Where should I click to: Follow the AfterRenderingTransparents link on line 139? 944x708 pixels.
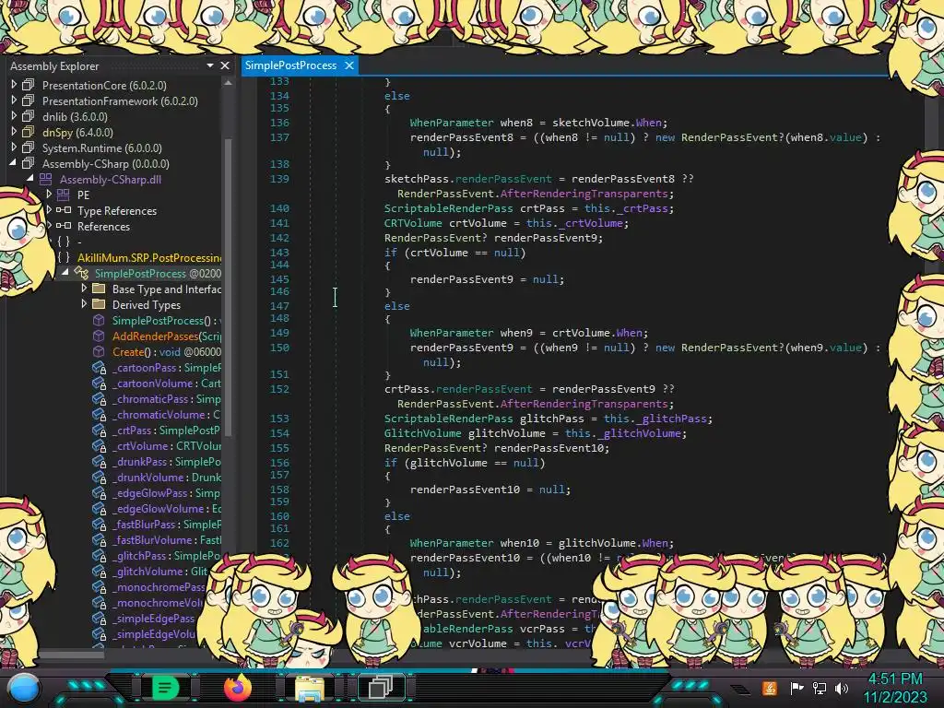coord(584,194)
